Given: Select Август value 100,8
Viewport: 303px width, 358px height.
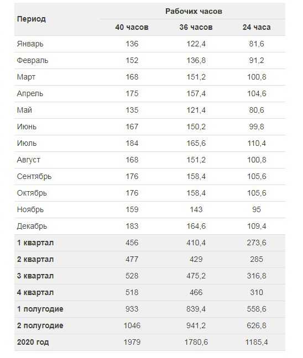Looking at the screenshot, I should click(257, 160).
